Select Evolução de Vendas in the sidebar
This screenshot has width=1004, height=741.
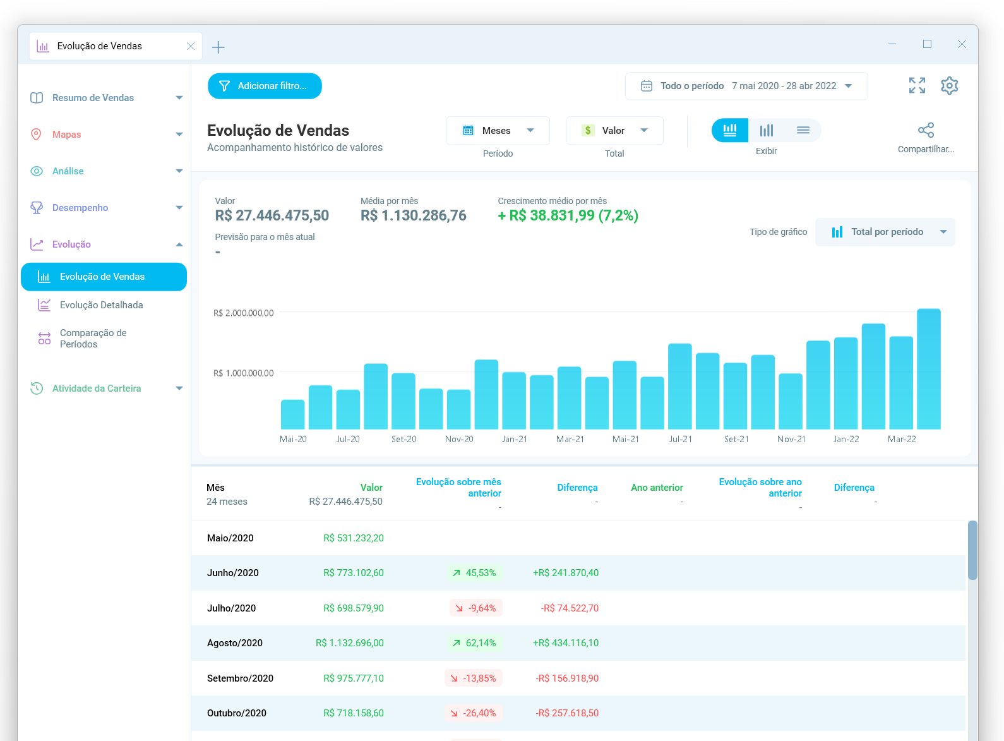tap(104, 277)
